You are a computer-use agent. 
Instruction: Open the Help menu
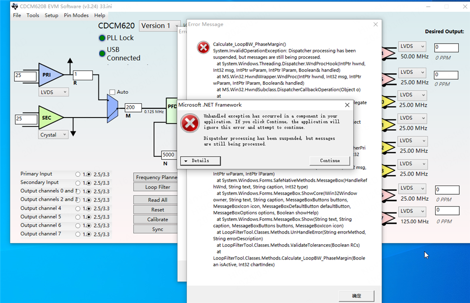(99, 15)
